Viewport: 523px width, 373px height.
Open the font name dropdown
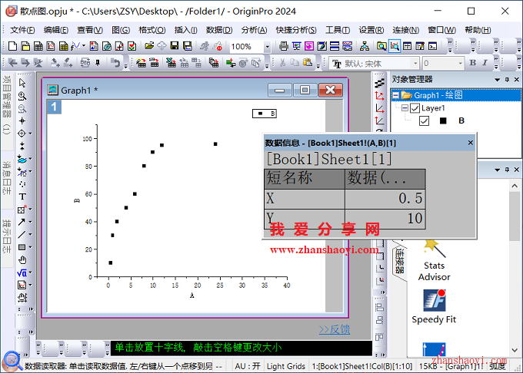pos(415,63)
